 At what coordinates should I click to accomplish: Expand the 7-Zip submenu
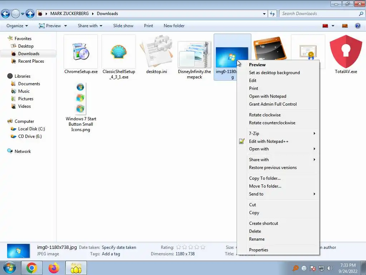click(282, 134)
